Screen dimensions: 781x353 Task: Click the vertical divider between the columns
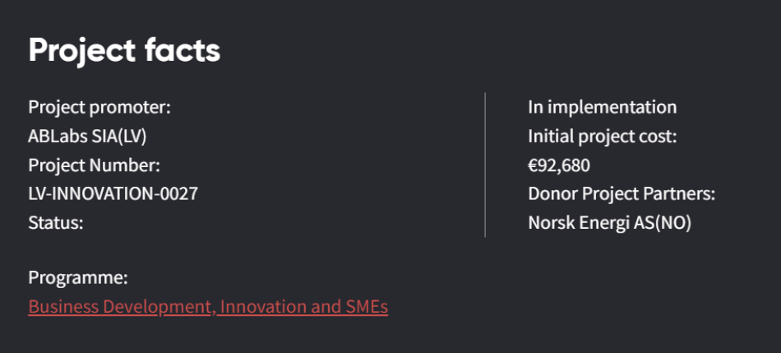tap(485, 165)
